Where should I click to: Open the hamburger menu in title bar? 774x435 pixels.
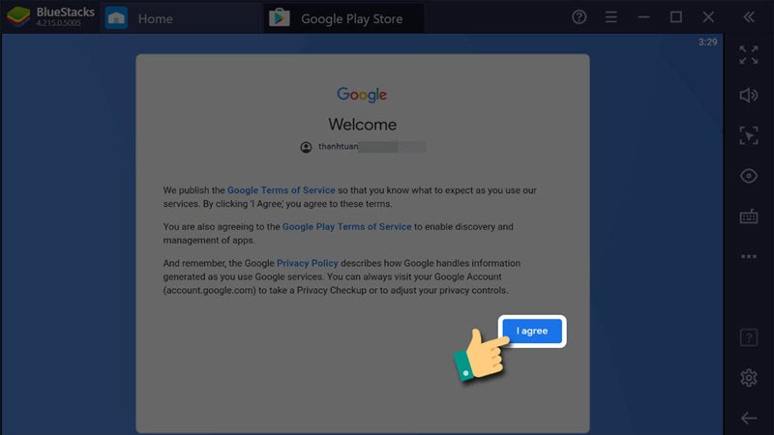[x=611, y=17]
